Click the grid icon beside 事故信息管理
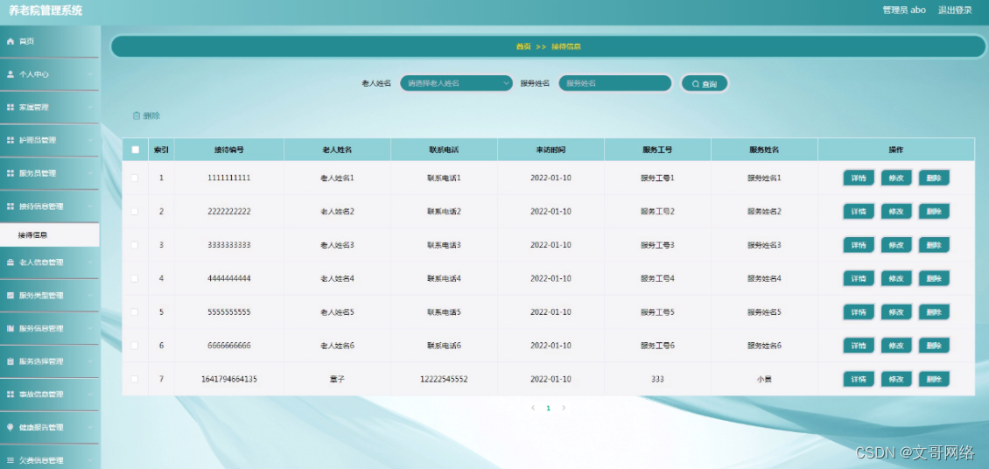Image resolution: width=989 pixels, height=469 pixels. coord(11,394)
